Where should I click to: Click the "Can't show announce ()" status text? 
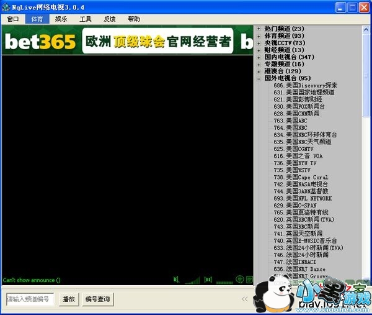[32, 280]
